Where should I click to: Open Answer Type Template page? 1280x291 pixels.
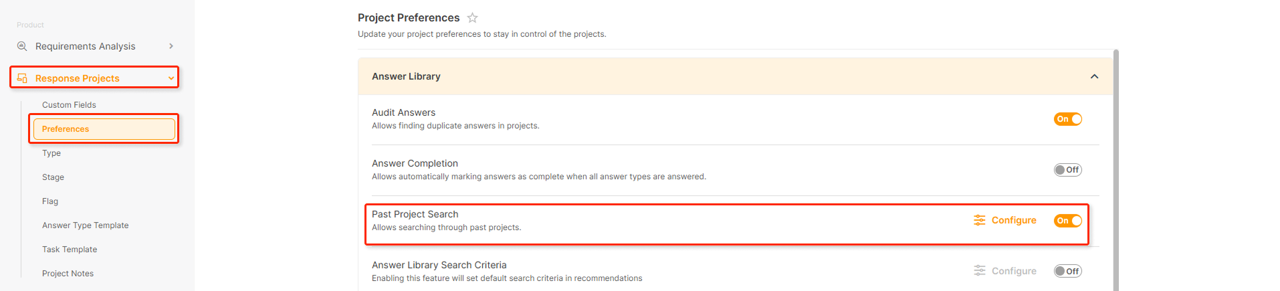pyautogui.click(x=85, y=225)
